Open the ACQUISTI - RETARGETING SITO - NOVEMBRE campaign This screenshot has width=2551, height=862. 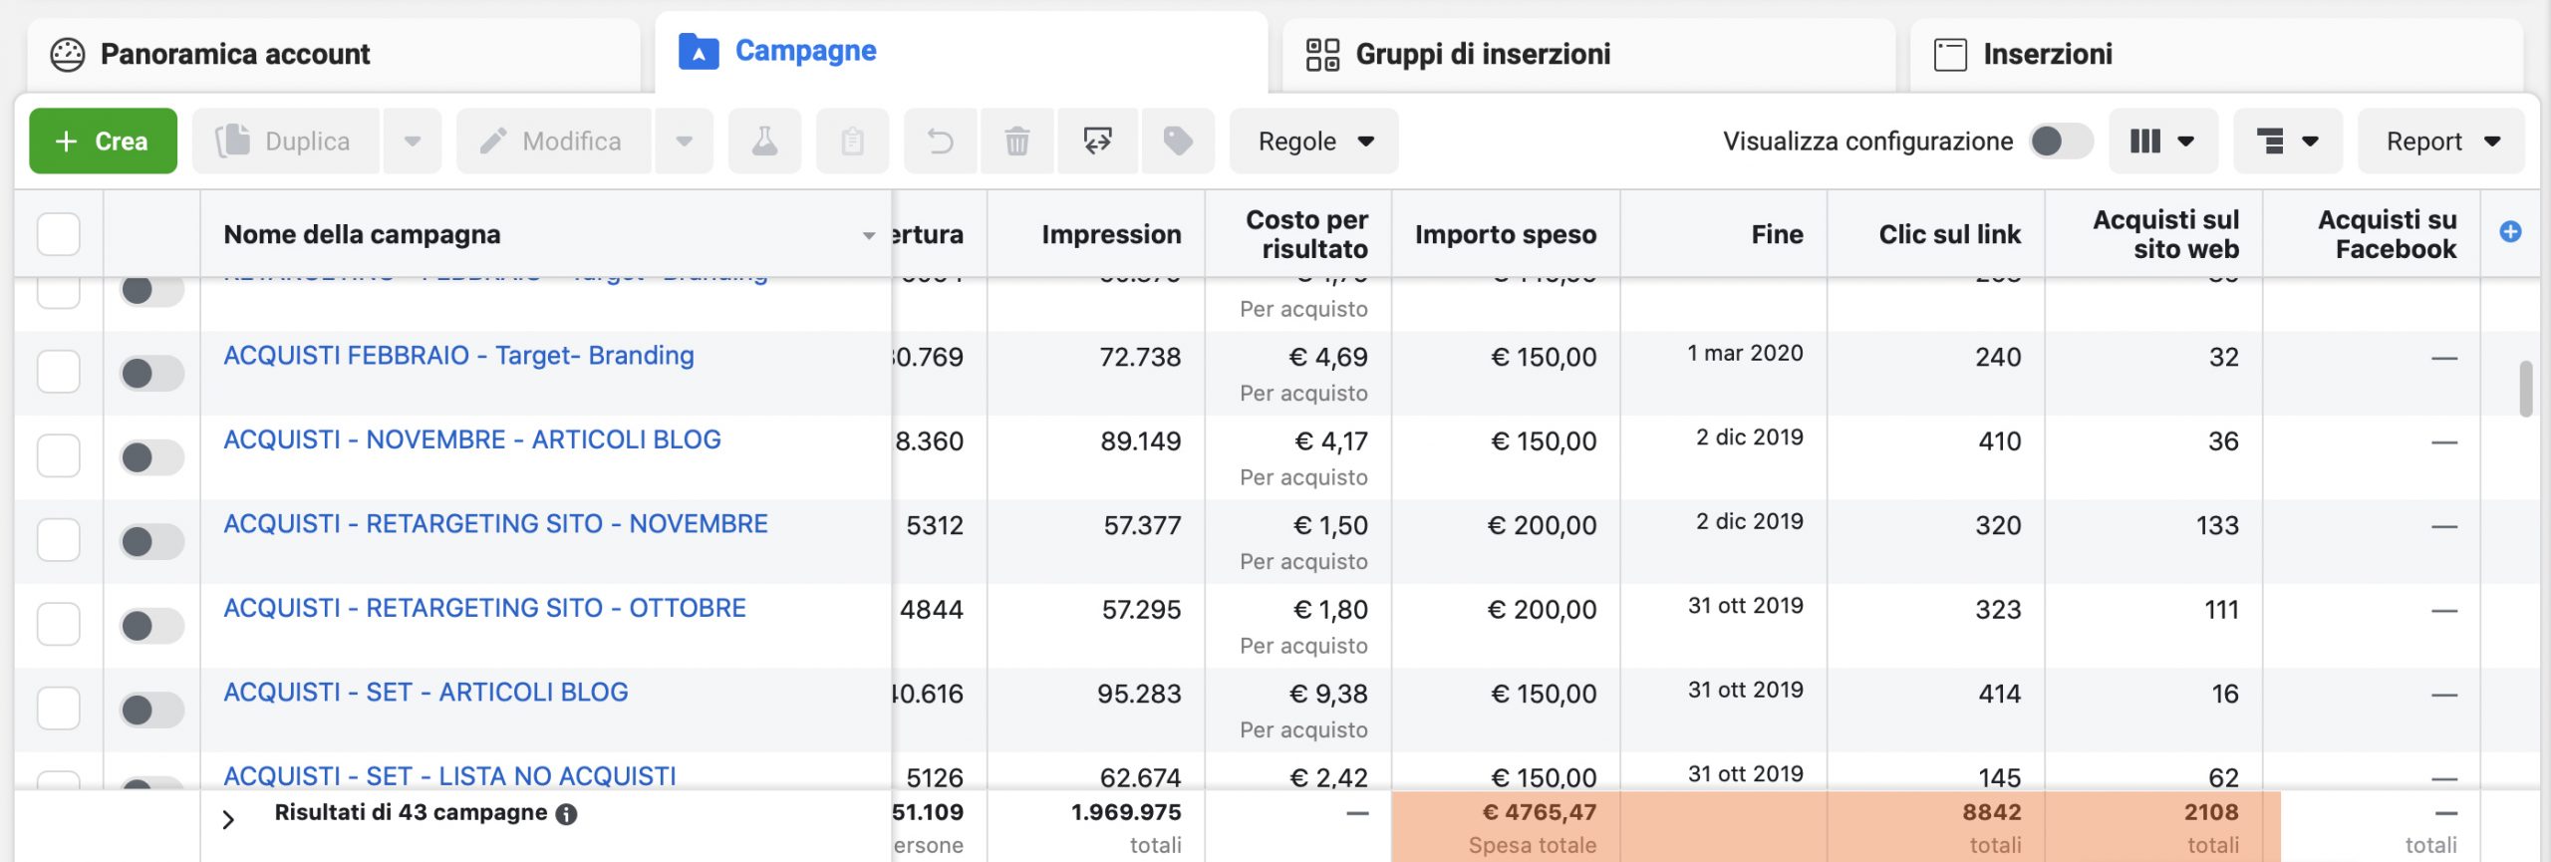click(495, 524)
